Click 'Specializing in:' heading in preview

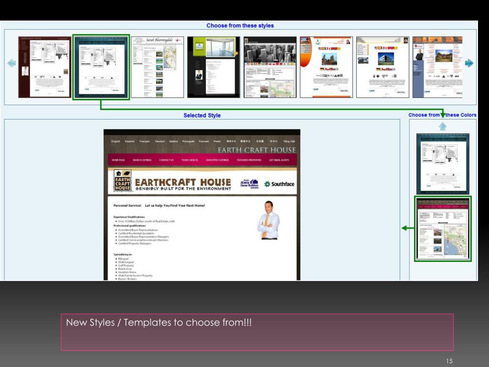click(123, 254)
